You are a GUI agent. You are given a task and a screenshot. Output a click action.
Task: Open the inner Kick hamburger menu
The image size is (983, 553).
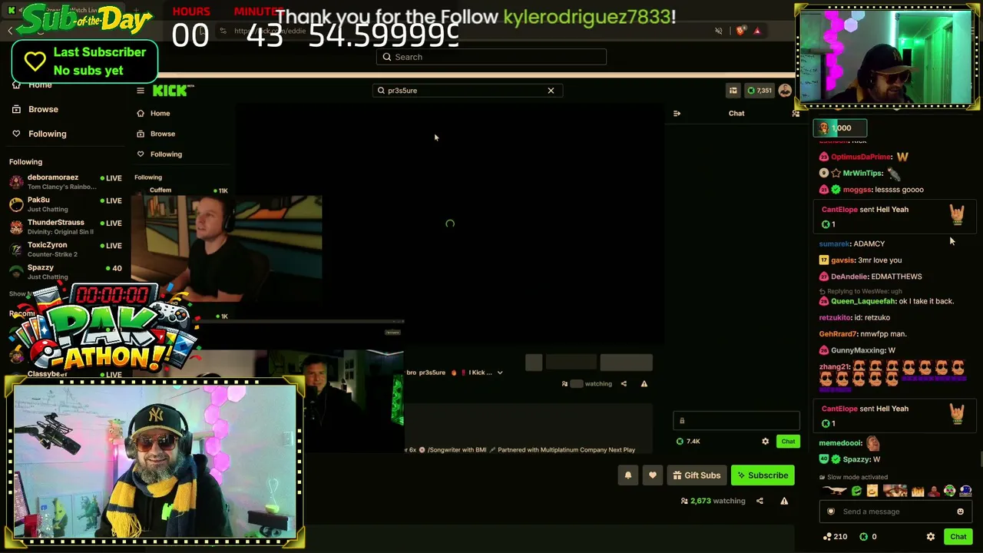coord(140,91)
